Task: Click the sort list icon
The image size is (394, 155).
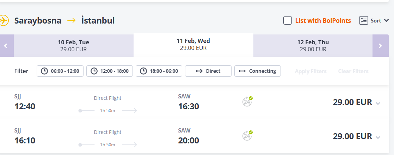Action: [x=363, y=20]
